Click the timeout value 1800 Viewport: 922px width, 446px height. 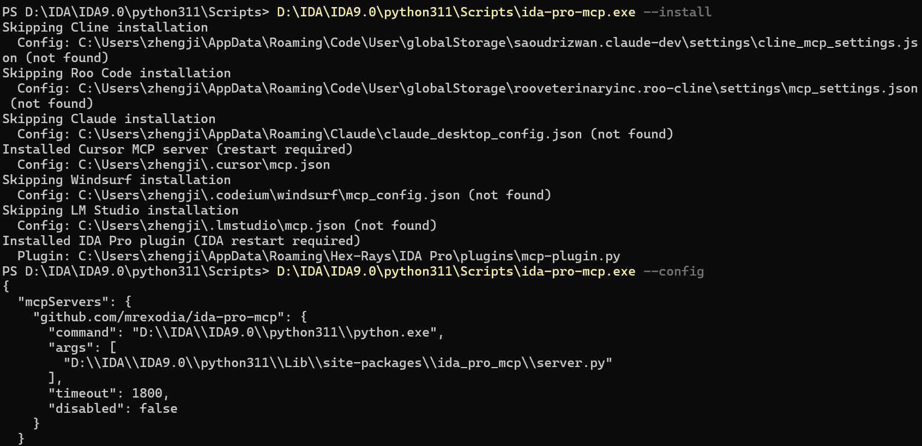(x=147, y=393)
